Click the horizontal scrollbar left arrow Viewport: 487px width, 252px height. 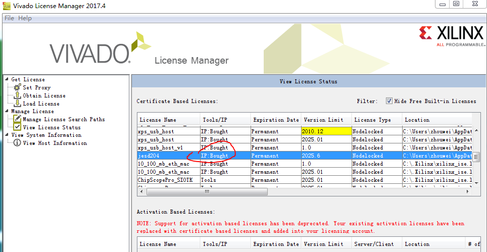pos(141,192)
